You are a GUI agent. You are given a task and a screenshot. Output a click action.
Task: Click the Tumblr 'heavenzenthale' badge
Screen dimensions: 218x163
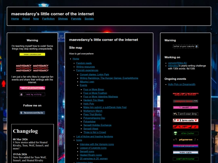point(32,113)
